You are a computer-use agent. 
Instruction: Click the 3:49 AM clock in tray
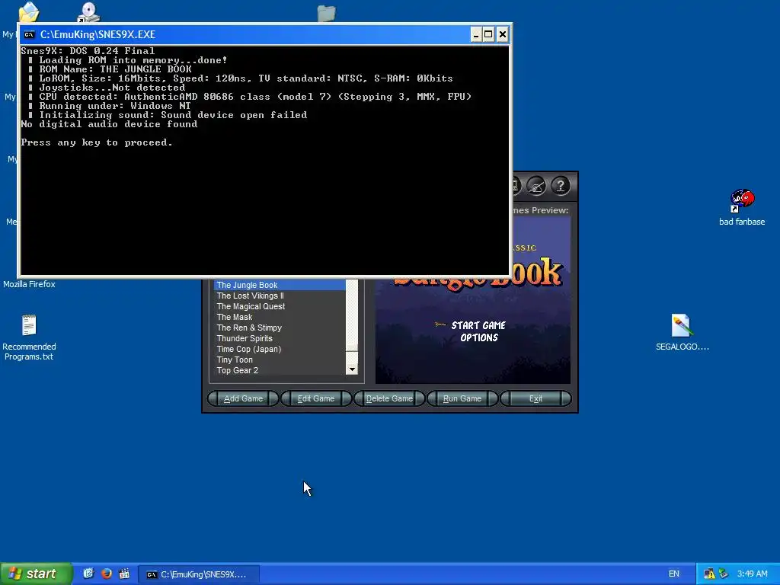[x=752, y=574]
